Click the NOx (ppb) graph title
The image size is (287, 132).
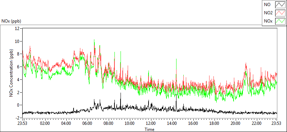coord(11,21)
